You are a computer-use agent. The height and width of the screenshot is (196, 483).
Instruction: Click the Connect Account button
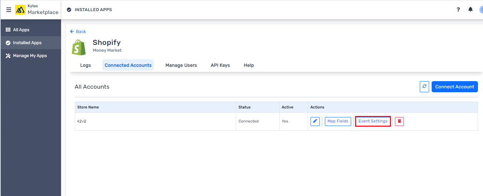(x=455, y=87)
